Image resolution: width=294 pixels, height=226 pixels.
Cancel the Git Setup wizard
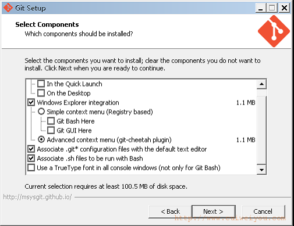[263, 211]
